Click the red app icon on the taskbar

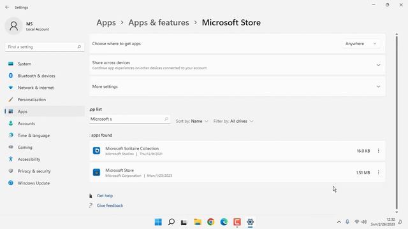click(x=237, y=222)
